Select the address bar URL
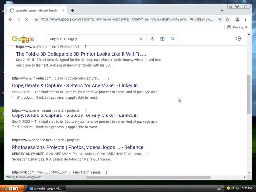This screenshot has width=256, height=192. (126, 19)
